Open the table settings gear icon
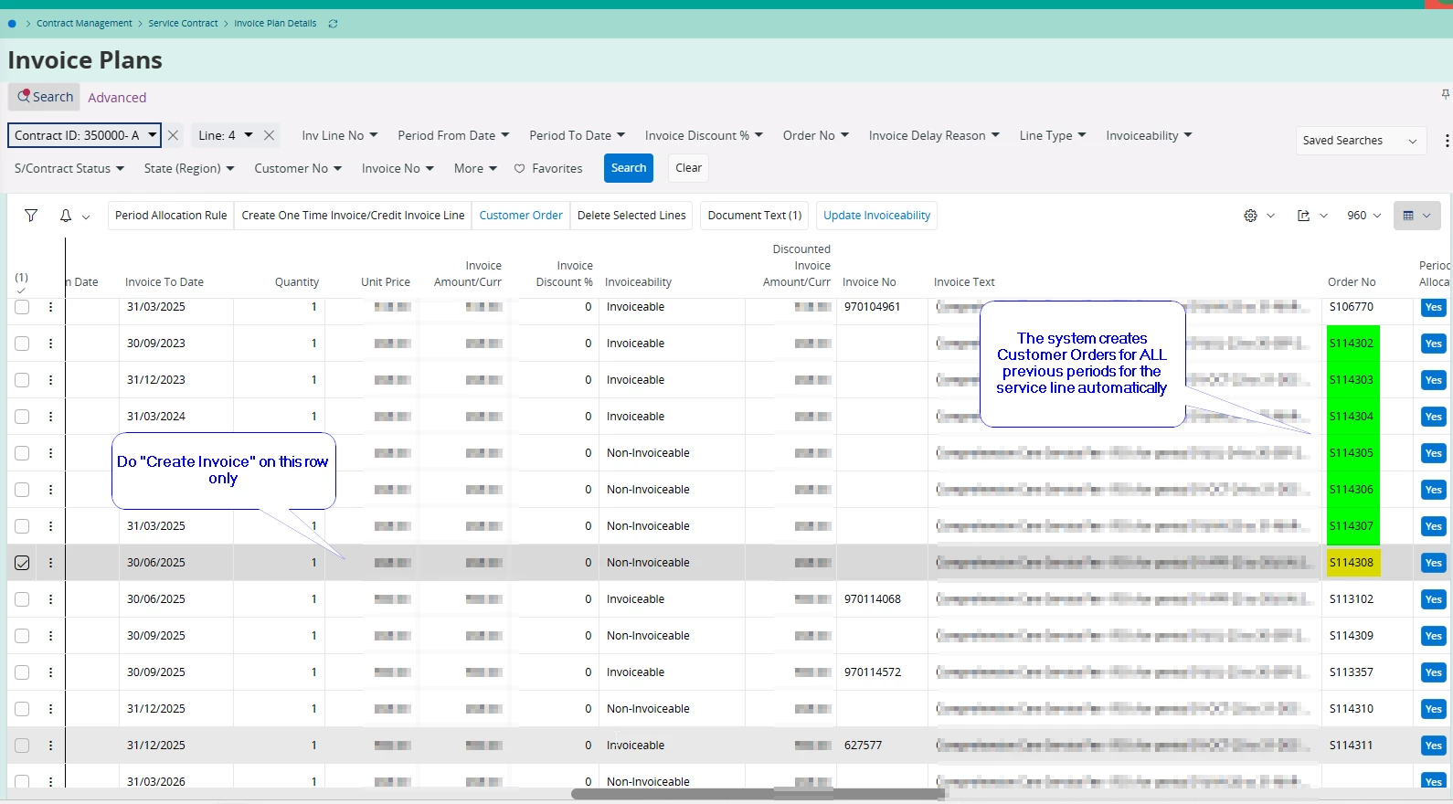Image resolution: width=1453 pixels, height=804 pixels. tap(1250, 216)
